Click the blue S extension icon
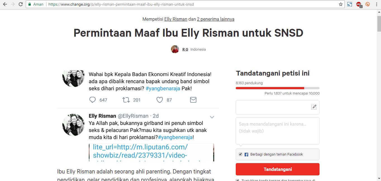Image resolution: width=381 pixels, height=181 pixels. tap(350, 4)
